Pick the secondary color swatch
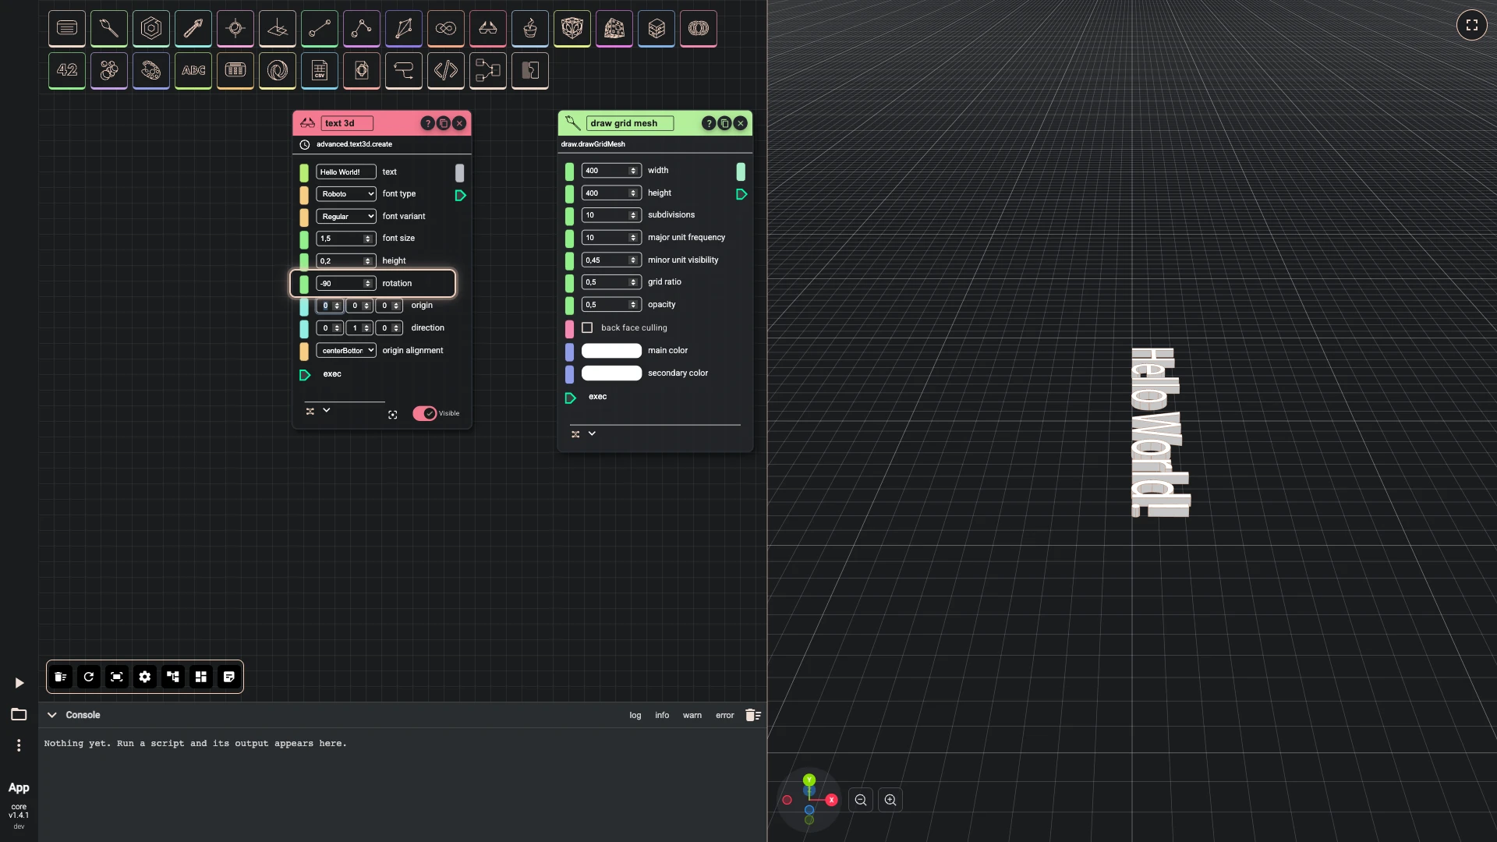Screen dimensions: 1497x842 tap(611, 373)
